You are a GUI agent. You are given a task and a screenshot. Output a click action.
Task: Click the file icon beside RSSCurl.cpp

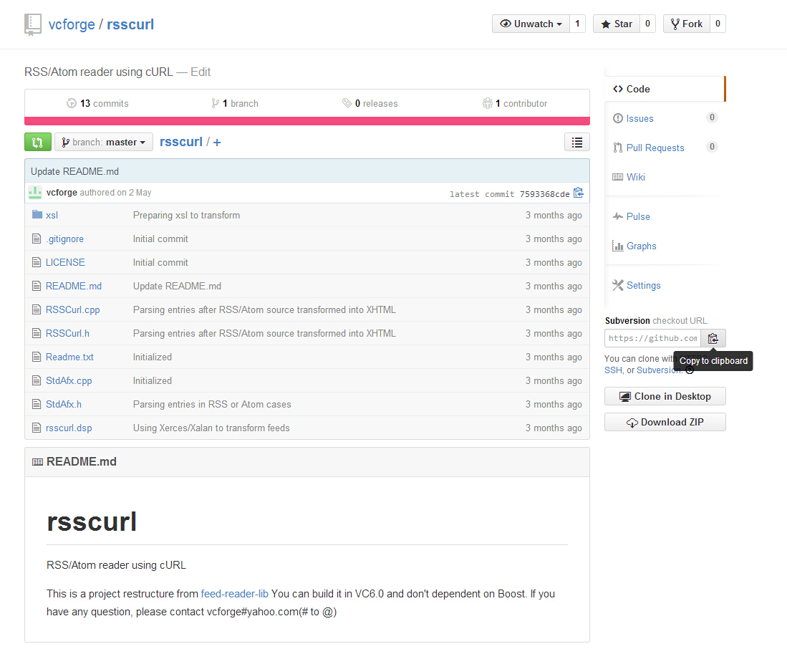click(x=37, y=309)
